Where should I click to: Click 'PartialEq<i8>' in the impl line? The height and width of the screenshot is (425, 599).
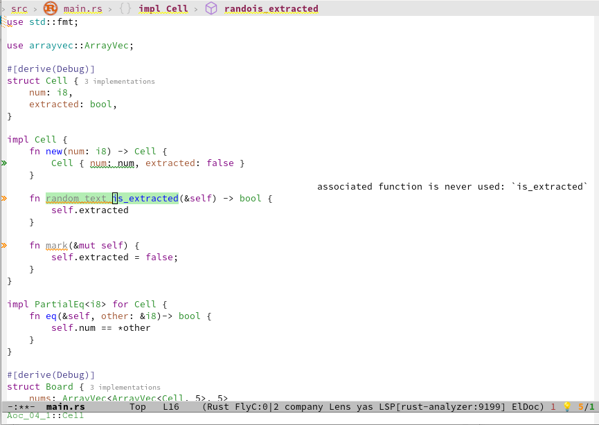tap(71, 304)
